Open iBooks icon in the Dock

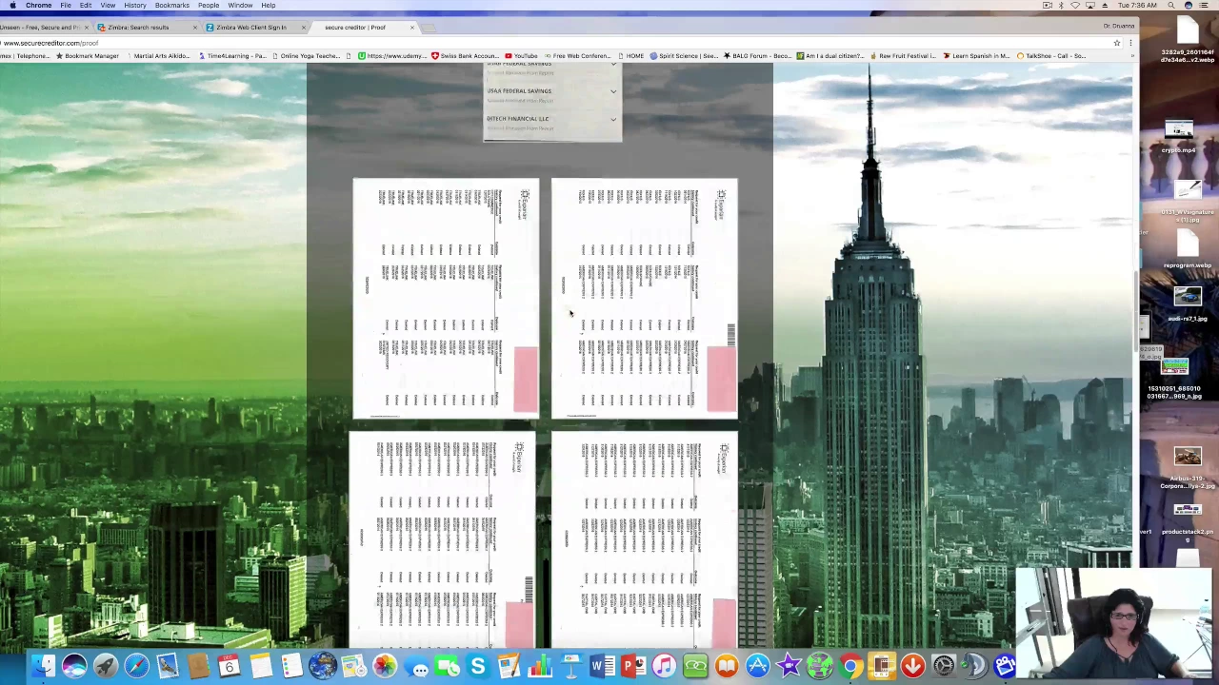(x=726, y=666)
